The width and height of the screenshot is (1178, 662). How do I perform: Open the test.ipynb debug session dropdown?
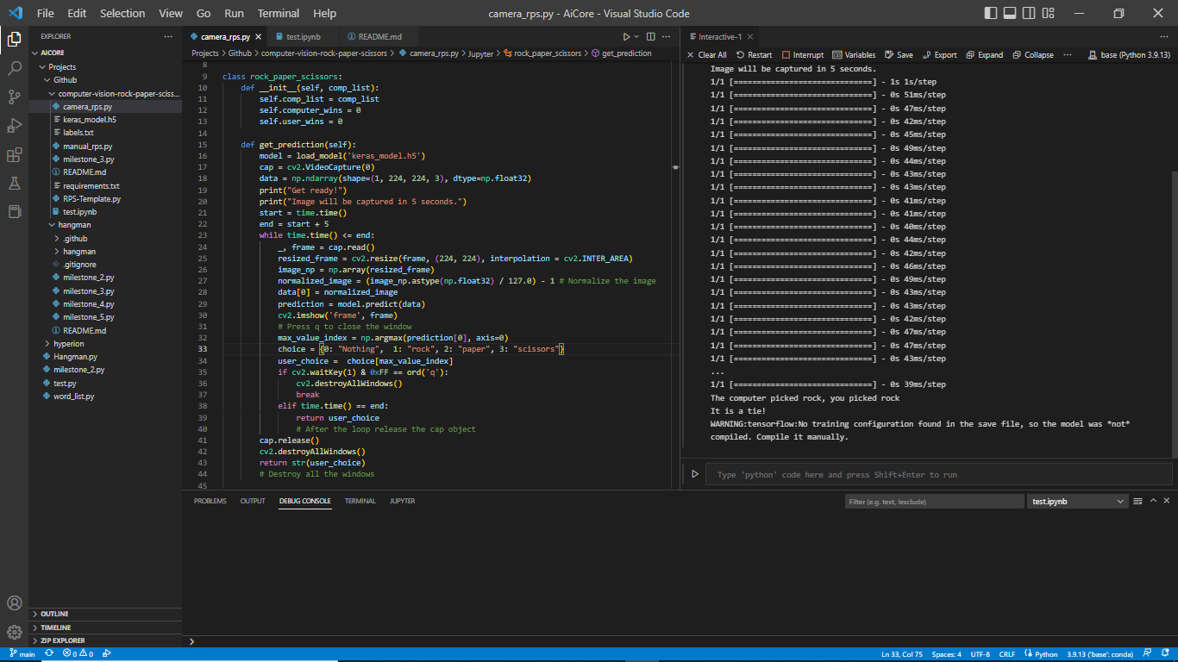click(x=1078, y=501)
